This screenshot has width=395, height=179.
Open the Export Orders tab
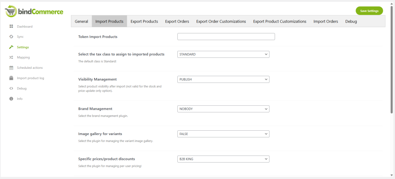(177, 22)
